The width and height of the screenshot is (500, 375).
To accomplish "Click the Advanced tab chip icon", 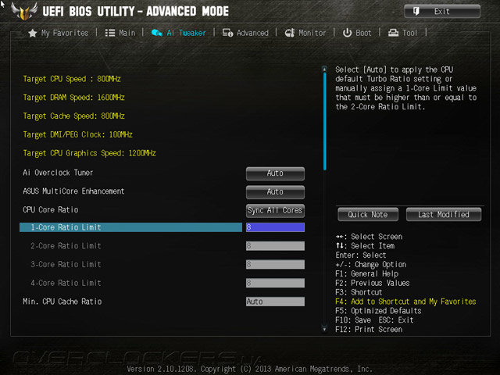I will pos(227,33).
